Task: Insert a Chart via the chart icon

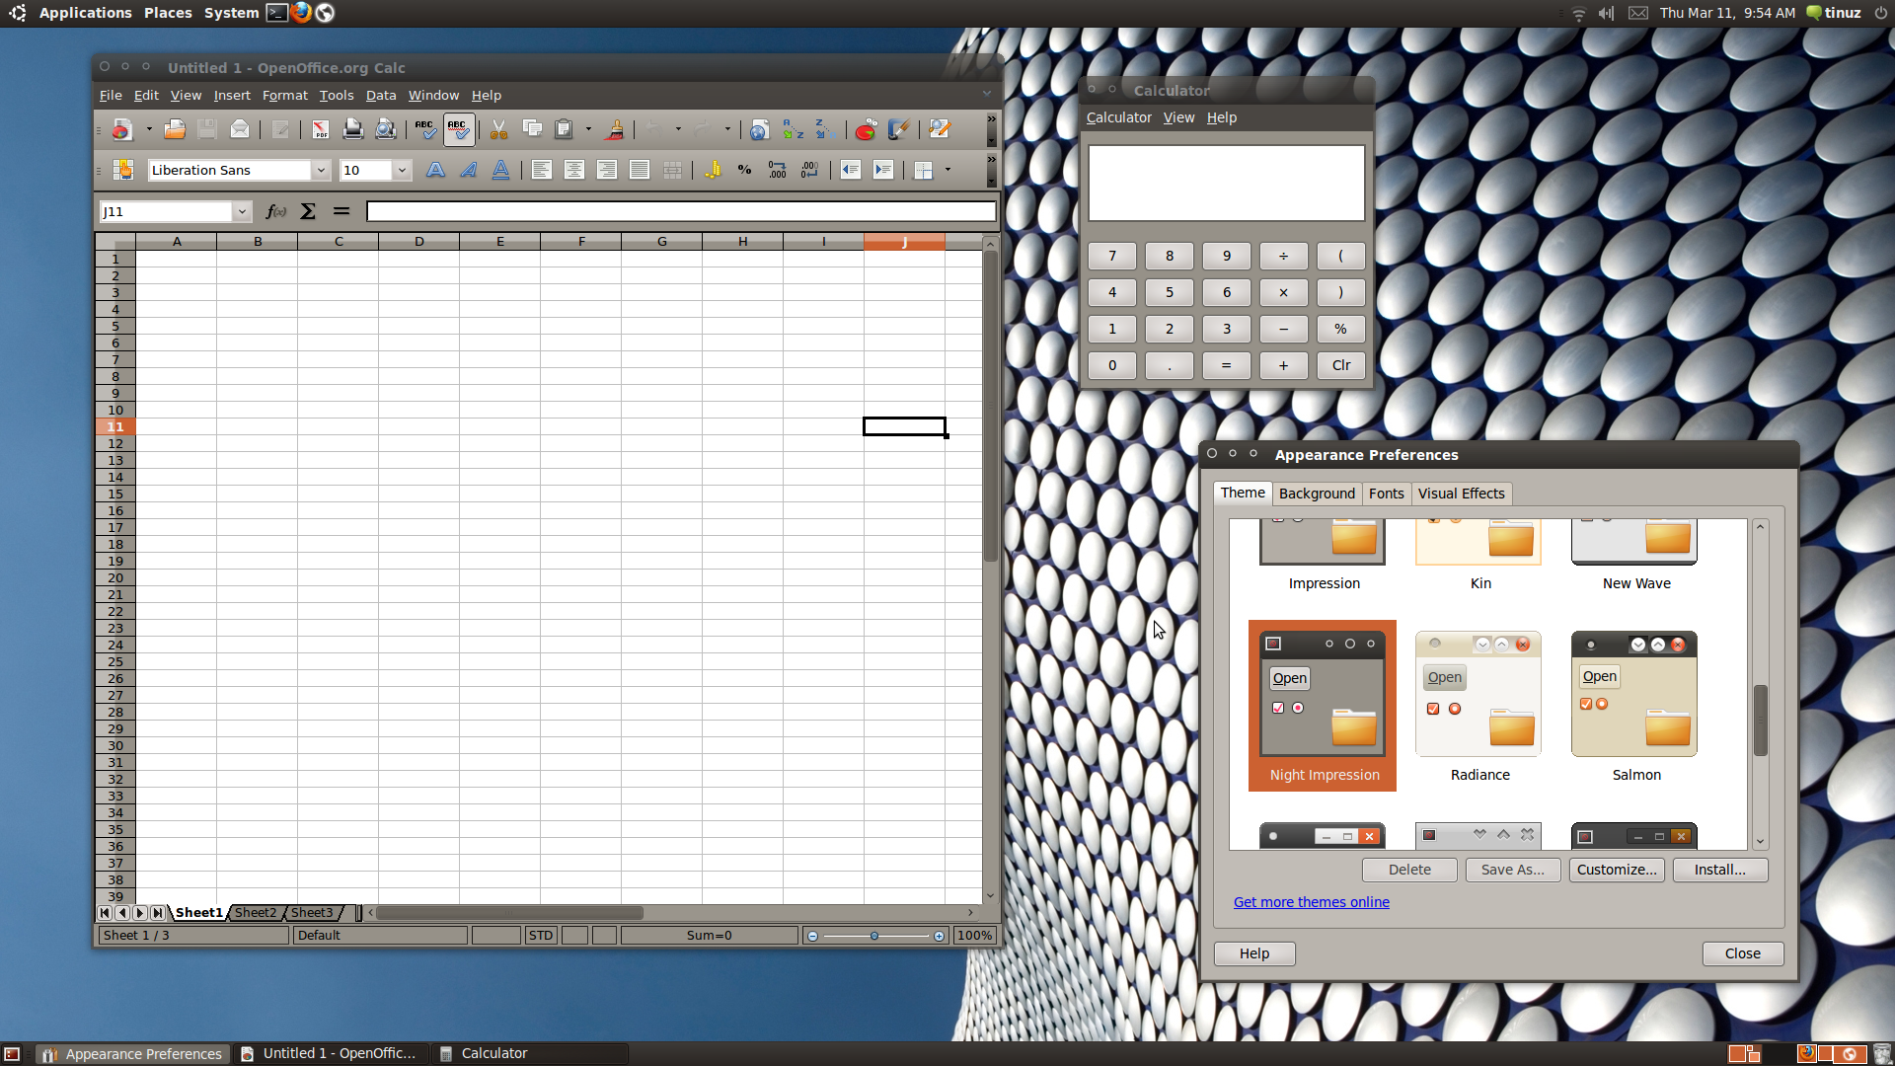Action: click(x=866, y=129)
